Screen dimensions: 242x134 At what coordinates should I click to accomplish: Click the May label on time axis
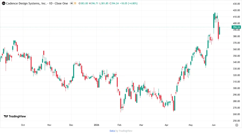(x=191, y=125)
